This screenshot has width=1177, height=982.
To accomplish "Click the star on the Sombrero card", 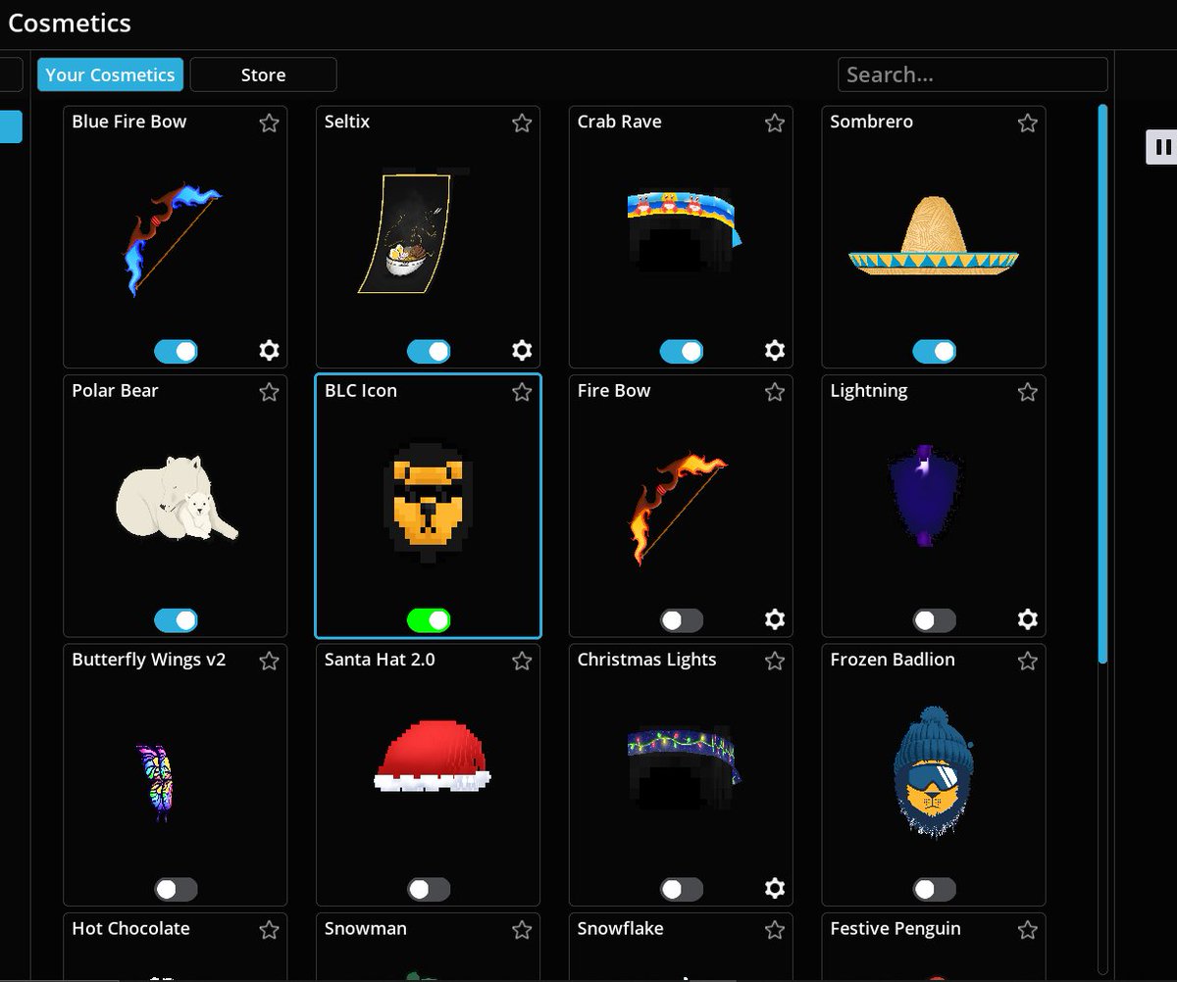I will click(1028, 123).
